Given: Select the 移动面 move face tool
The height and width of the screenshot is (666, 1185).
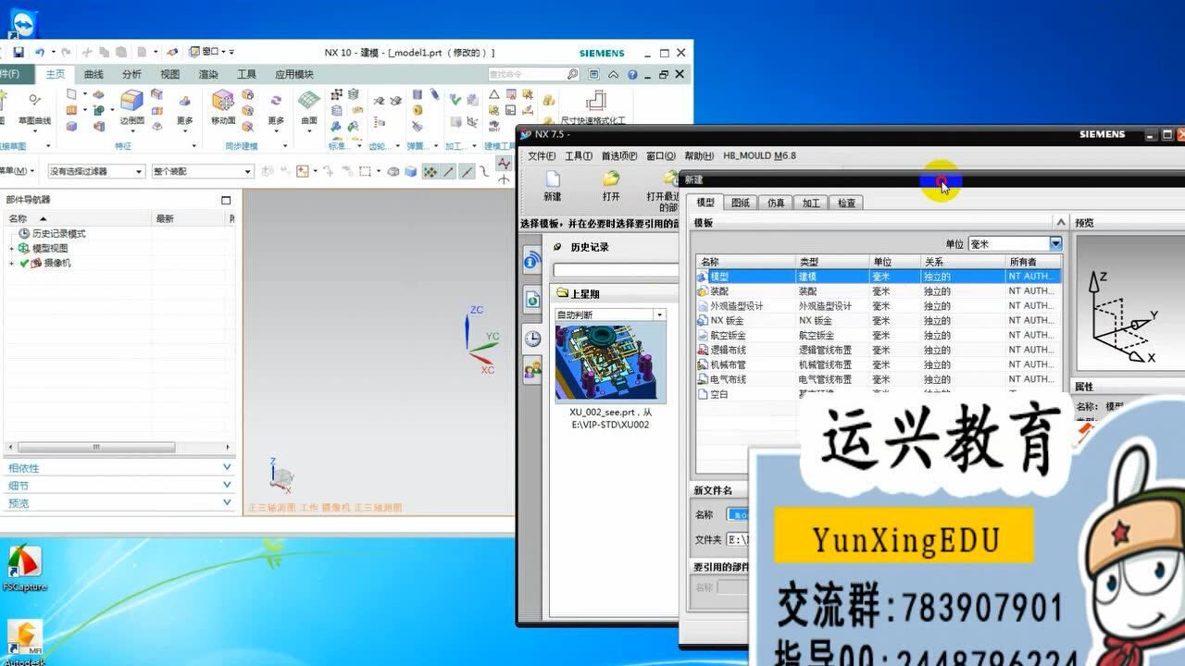Looking at the screenshot, I should click(x=223, y=107).
